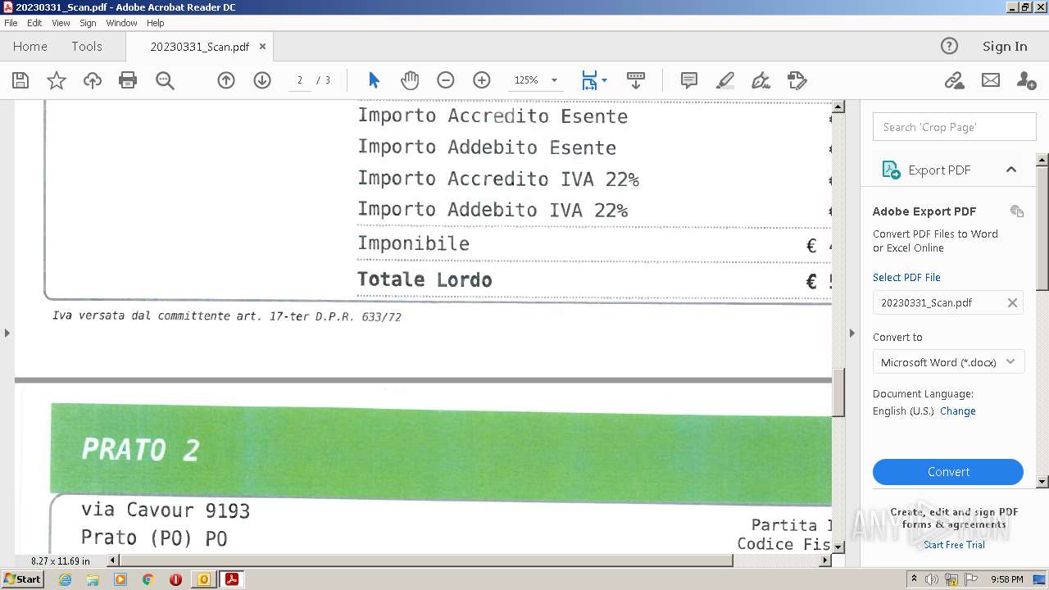Click the document vertical scrollbar thumb
Screen dimensions: 1049x590
(x=838, y=393)
